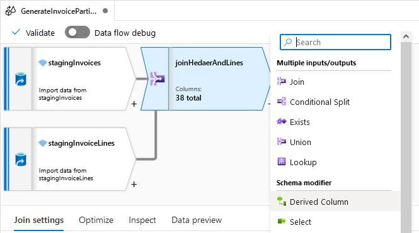Click the Join icon in the transformation list
This screenshot has width=419, height=233.
click(282, 81)
